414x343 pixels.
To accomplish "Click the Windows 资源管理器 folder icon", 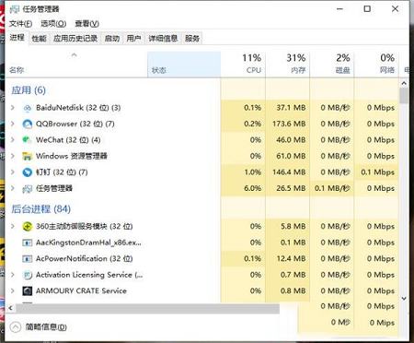I will tap(28, 156).
